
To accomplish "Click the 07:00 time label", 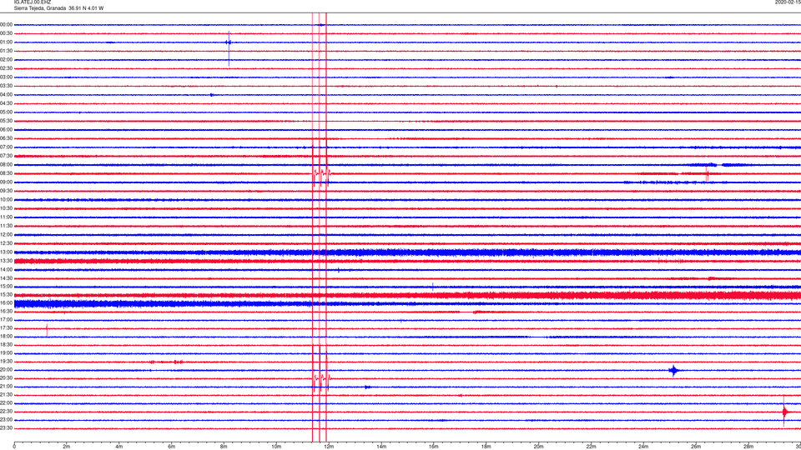I will (x=6, y=147).
